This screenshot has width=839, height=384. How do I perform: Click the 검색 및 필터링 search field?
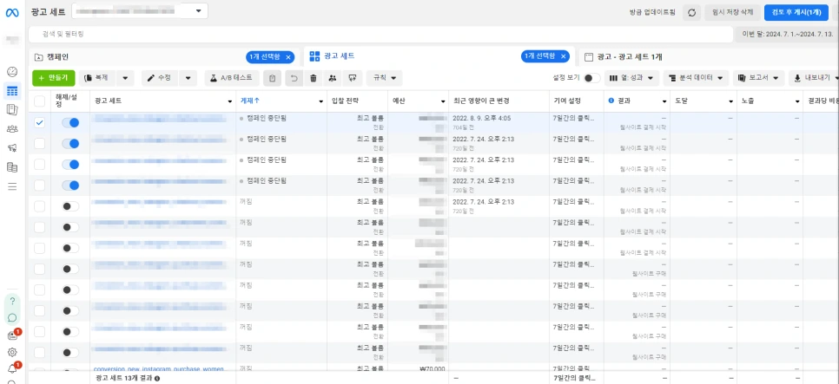(380, 34)
